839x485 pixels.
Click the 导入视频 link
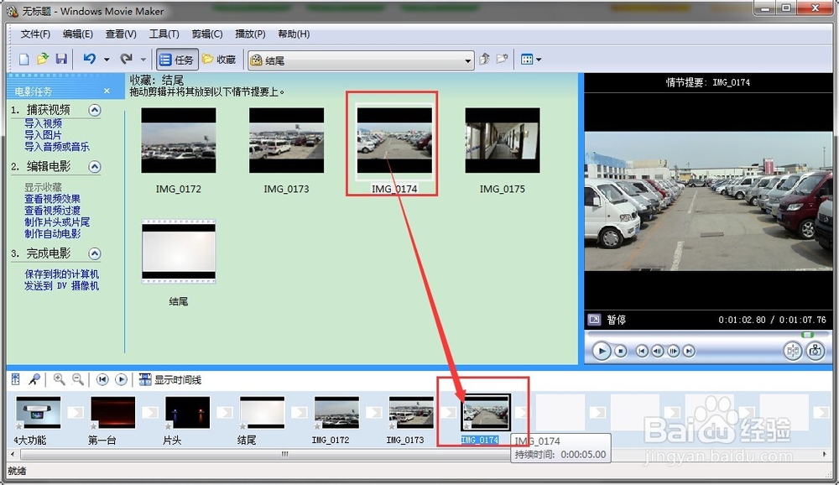coord(43,123)
